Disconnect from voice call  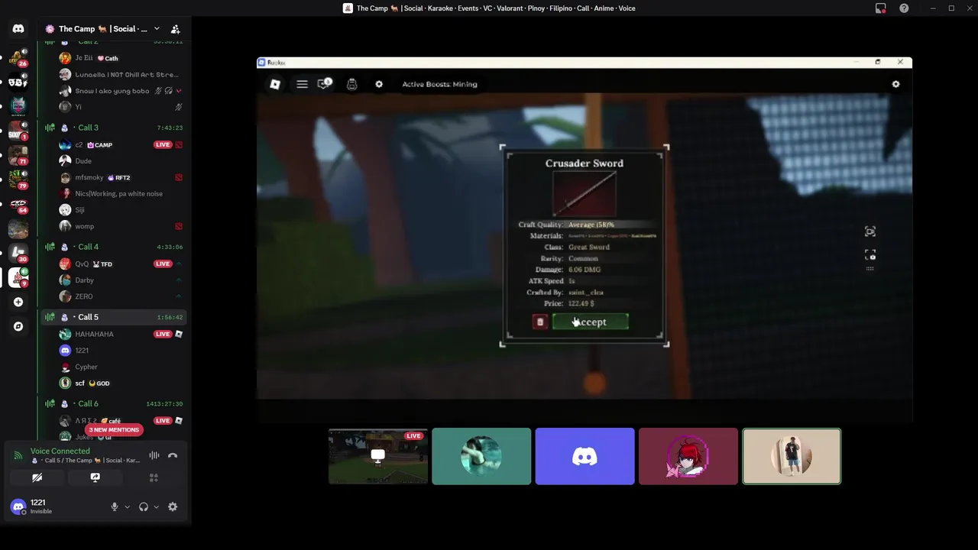click(173, 455)
